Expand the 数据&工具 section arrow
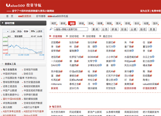 [2, 64]
